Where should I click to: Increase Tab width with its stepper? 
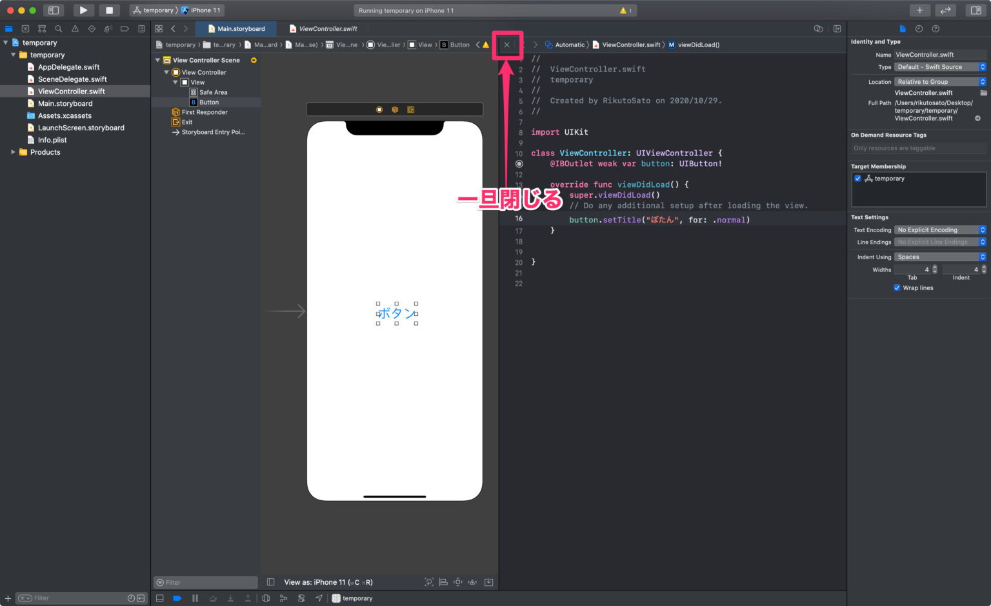tap(935, 267)
